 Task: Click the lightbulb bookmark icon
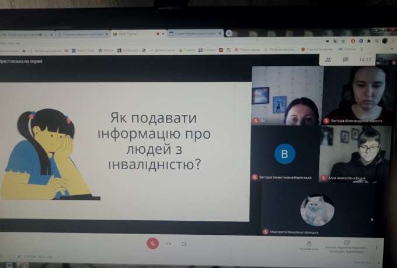click(362, 49)
